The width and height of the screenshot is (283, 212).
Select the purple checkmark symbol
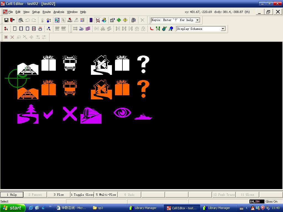[x=48, y=114]
